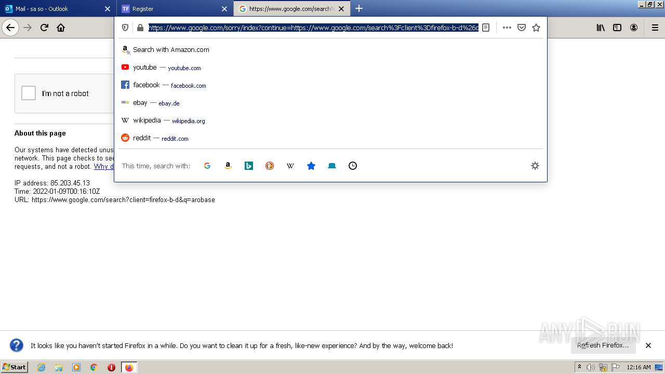Image resolution: width=665 pixels, height=374 pixels.
Task: Show site security padlock info
Action: (x=140, y=28)
